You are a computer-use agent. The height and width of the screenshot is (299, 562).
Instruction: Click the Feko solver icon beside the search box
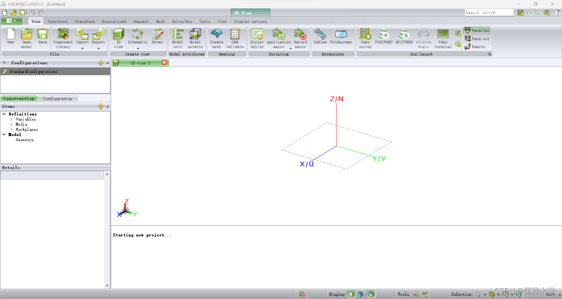click(520, 12)
